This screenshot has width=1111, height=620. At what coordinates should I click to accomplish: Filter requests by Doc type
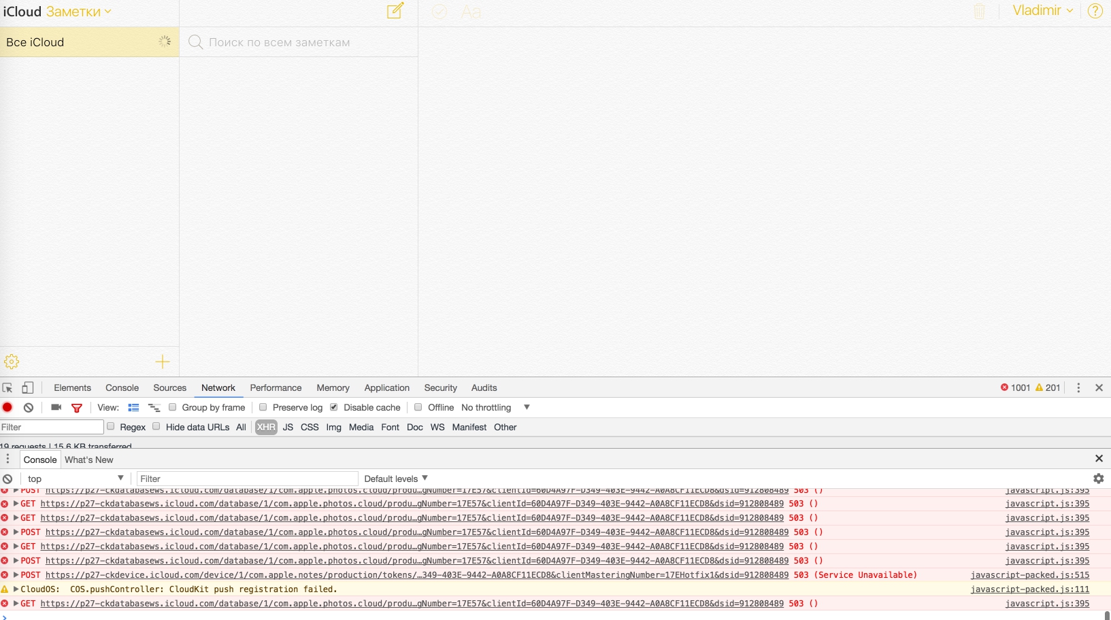[414, 427]
